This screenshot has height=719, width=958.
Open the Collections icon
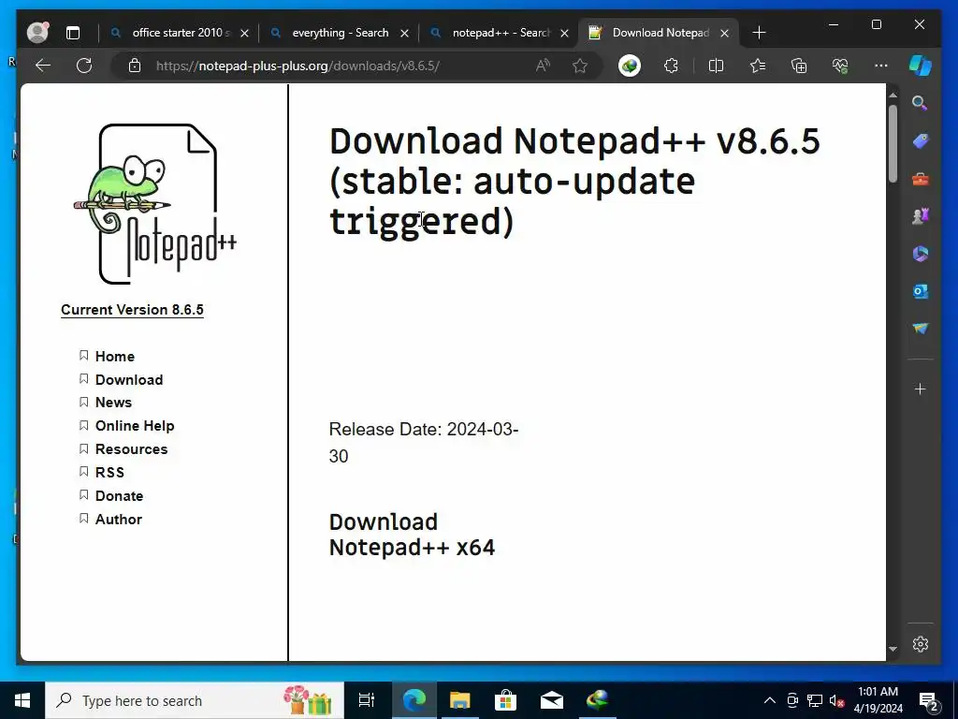[799, 66]
